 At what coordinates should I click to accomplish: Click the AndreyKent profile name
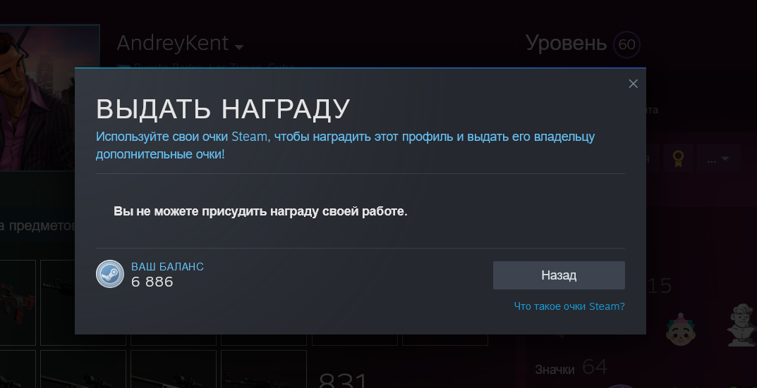(x=173, y=44)
